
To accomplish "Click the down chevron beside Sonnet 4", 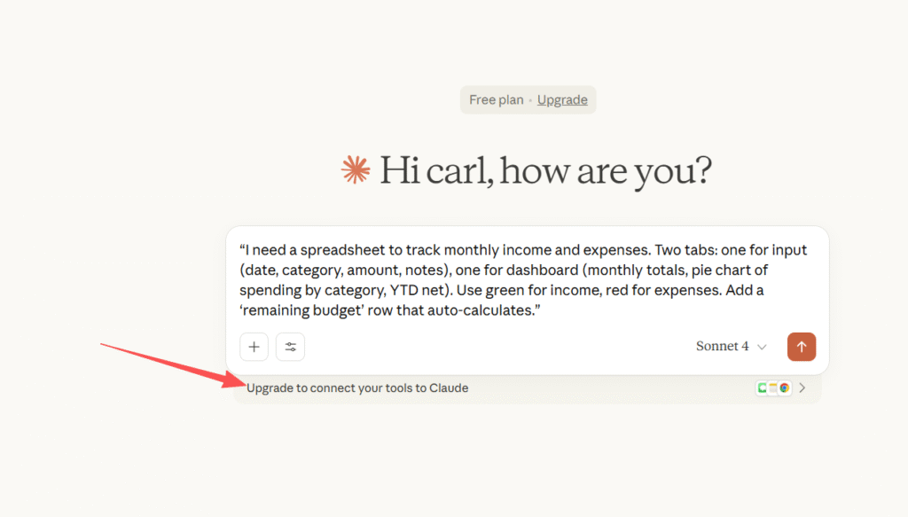I will [762, 347].
